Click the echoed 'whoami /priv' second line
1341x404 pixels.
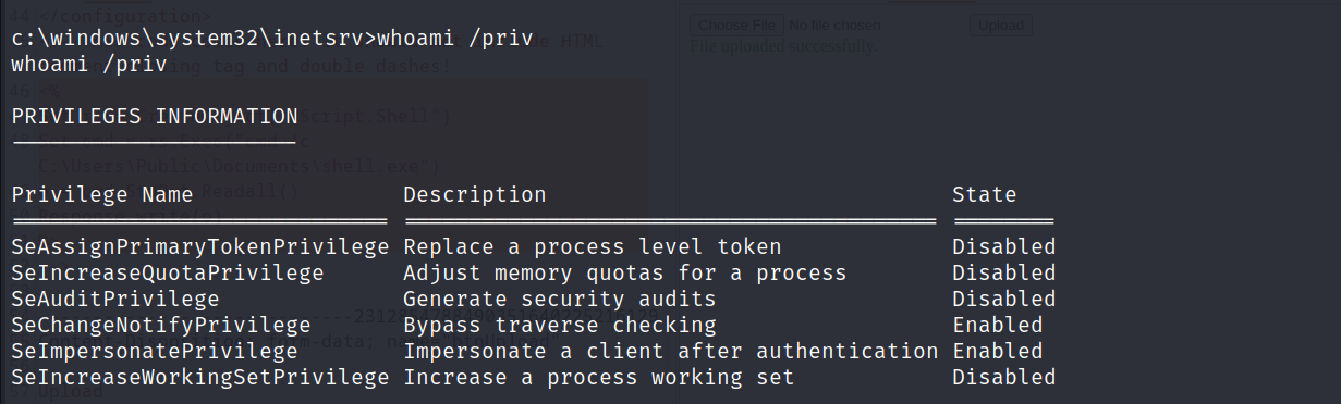pos(89,64)
